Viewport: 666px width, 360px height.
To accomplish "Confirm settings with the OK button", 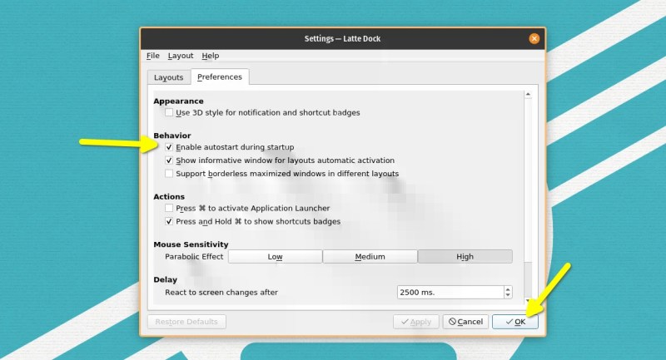I will coord(514,322).
